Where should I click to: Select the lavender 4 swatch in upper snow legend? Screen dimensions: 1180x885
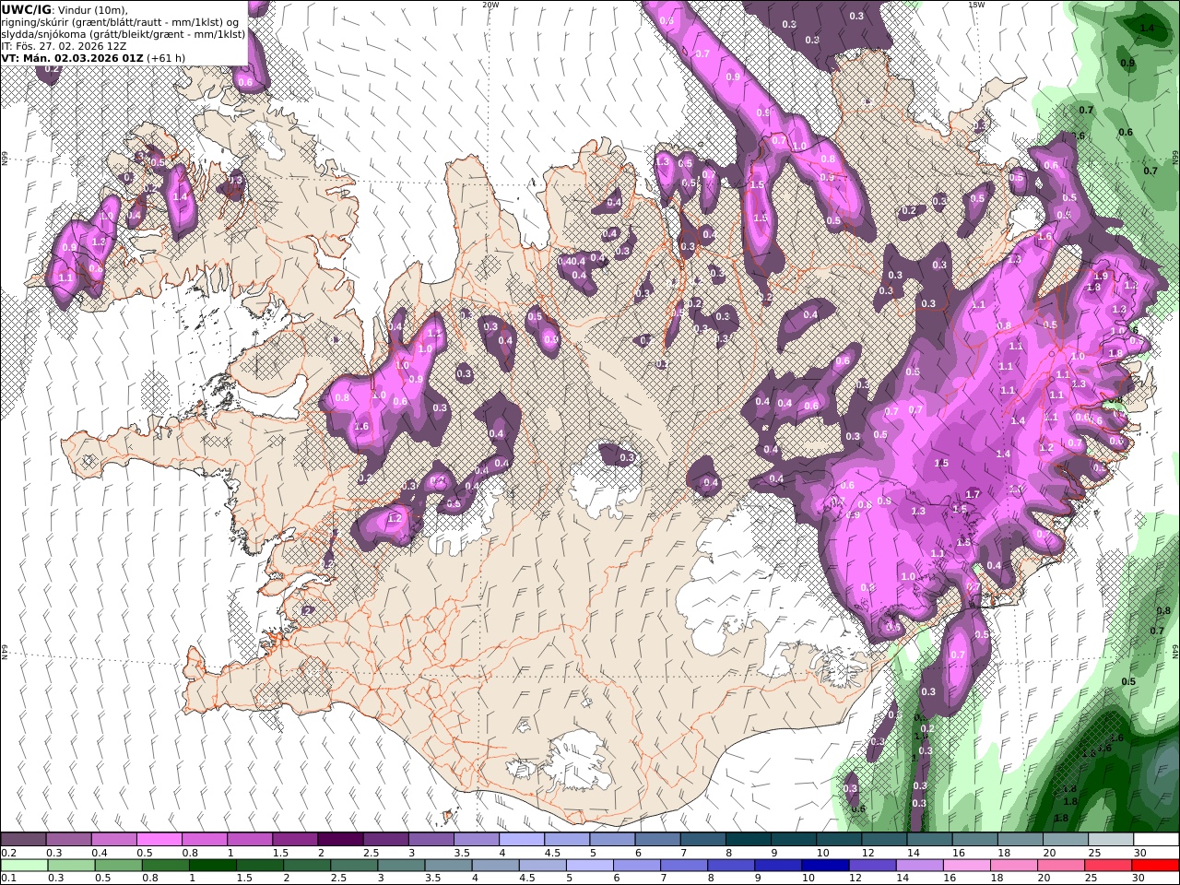pyautogui.click(x=522, y=840)
